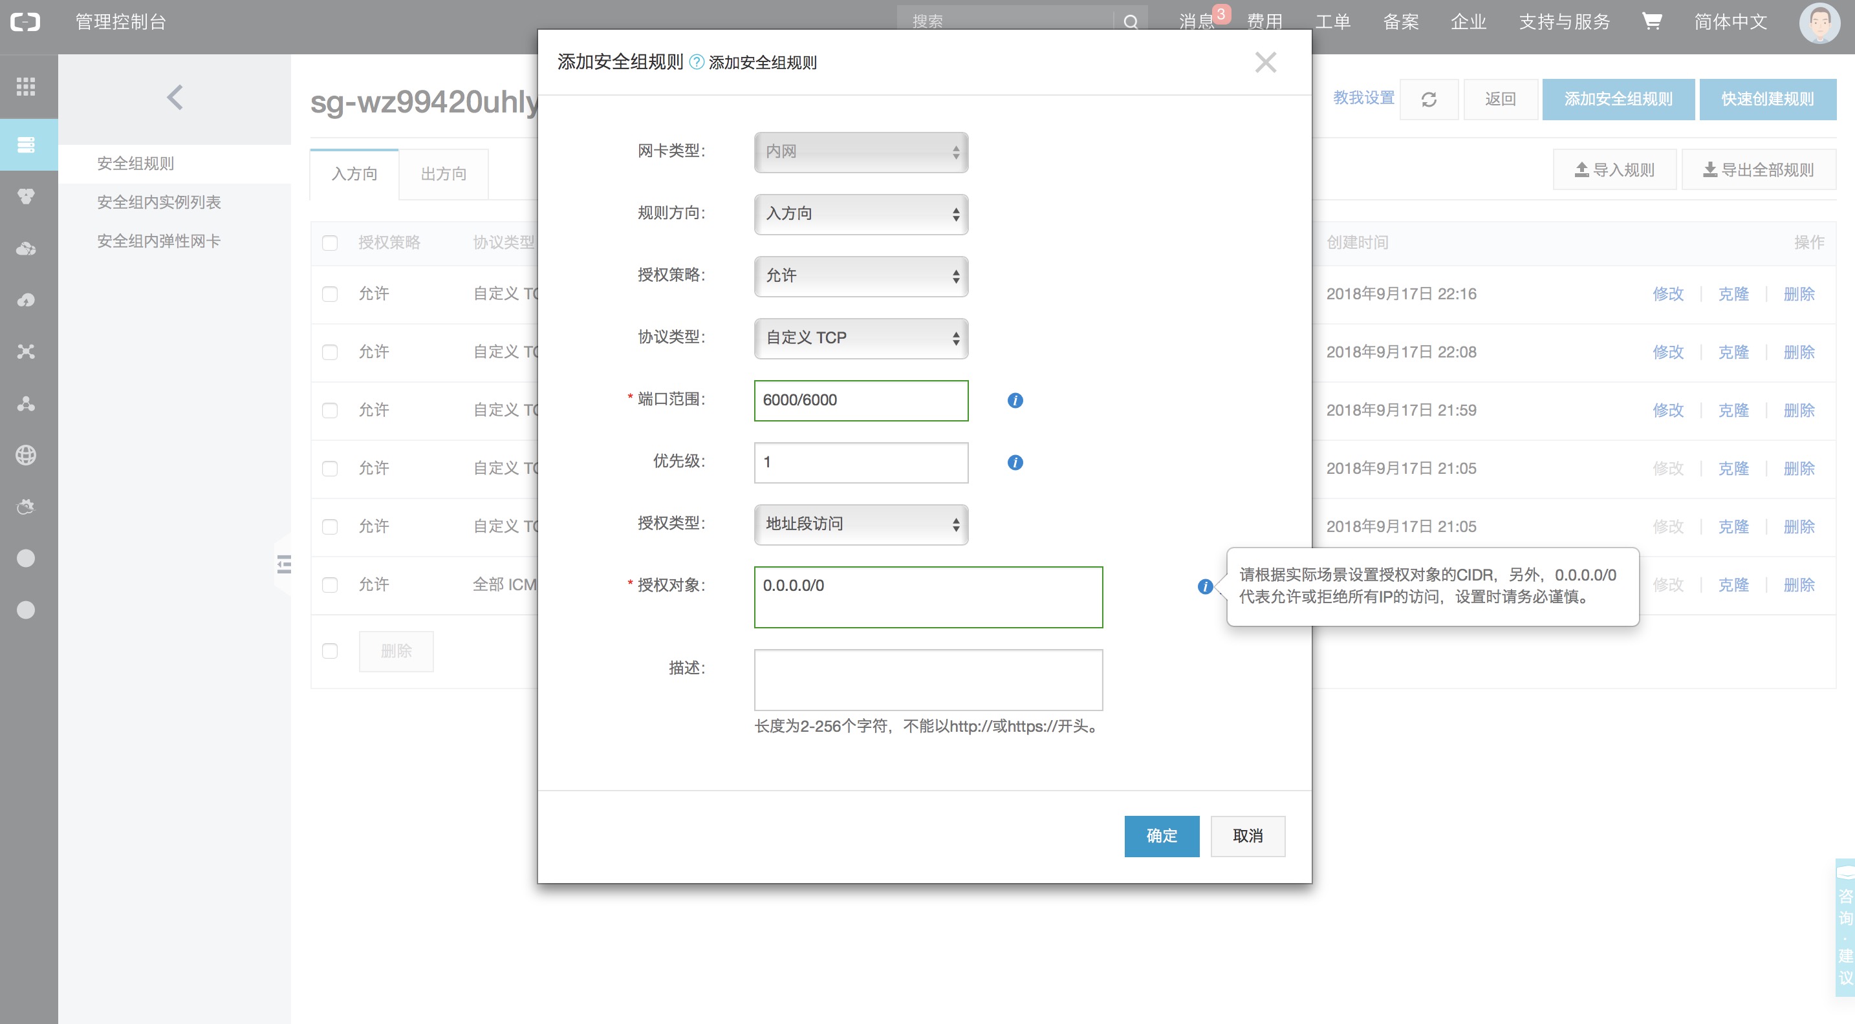Open the 规则方向 dropdown
Image resolution: width=1855 pixels, height=1024 pixels.
pyautogui.click(x=860, y=214)
